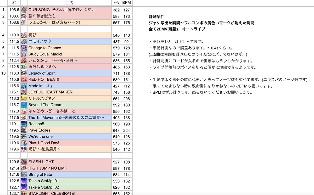
Task: Select the notes count 856
Action: coord(116,111)
